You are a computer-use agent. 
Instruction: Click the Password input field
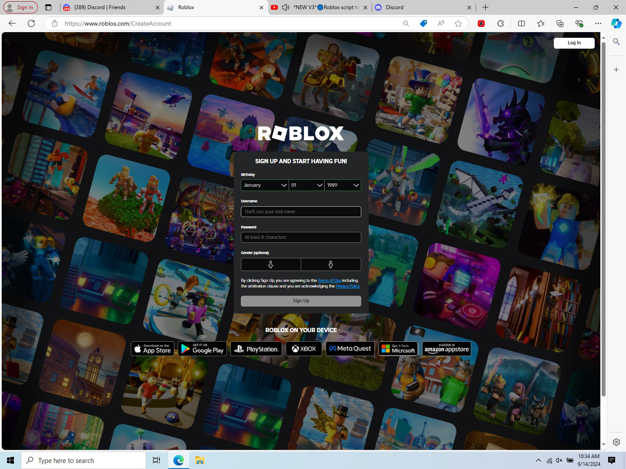coord(301,237)
